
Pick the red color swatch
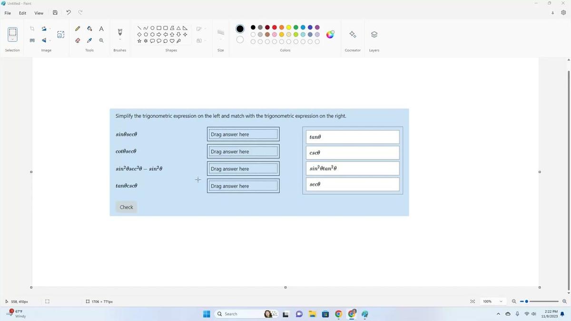click(x=275, y=27)
